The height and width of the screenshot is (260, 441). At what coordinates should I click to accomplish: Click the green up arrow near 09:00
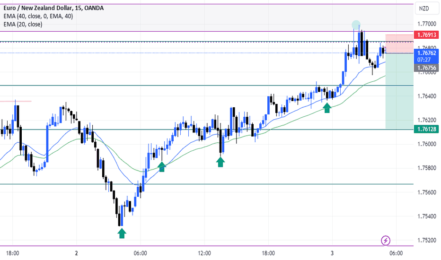[x=162, y=167]
